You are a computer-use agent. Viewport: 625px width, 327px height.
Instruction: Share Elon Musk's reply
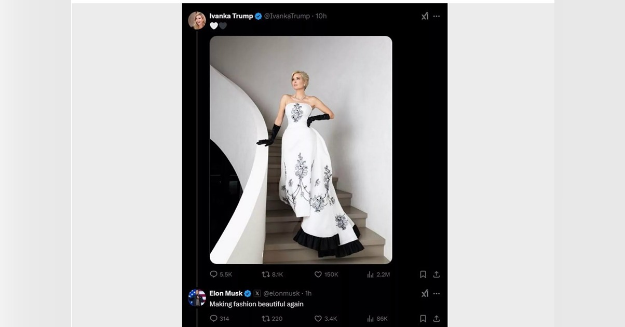[x=437, y=317]
